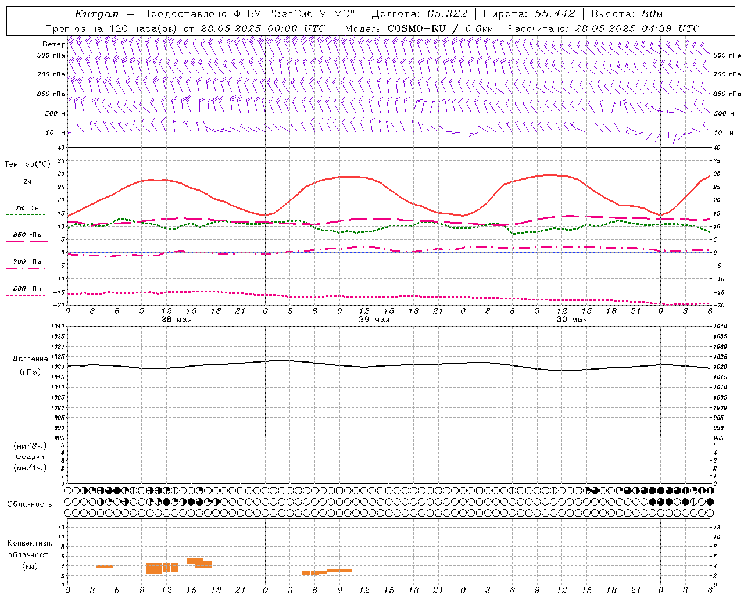This screenshot has width=744, height=595.
Task: Click the "Давление" pressure panel label
Action: tap(30, 359)
